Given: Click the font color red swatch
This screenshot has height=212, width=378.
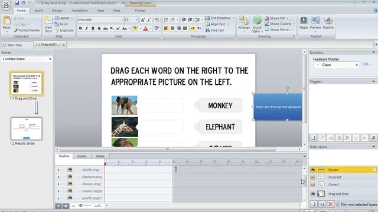Looking at the screenshot, I should click(x=145, y=29).
